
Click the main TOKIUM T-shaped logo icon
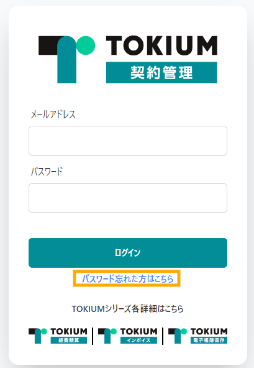66,59
